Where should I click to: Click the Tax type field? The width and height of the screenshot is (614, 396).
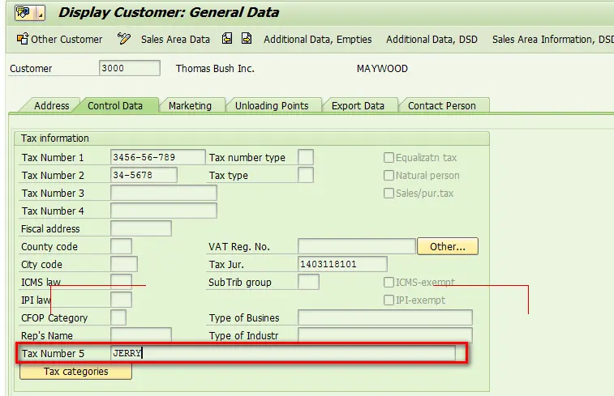pos(306,175)
